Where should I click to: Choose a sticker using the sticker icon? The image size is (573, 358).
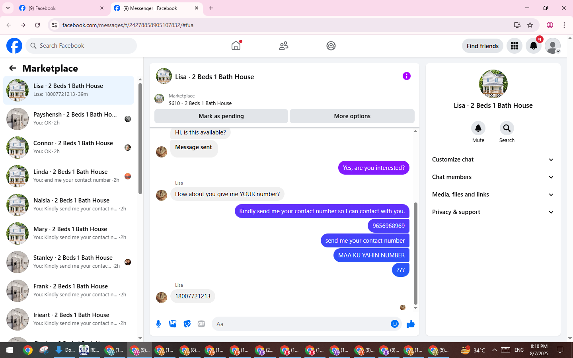point(187,324)
